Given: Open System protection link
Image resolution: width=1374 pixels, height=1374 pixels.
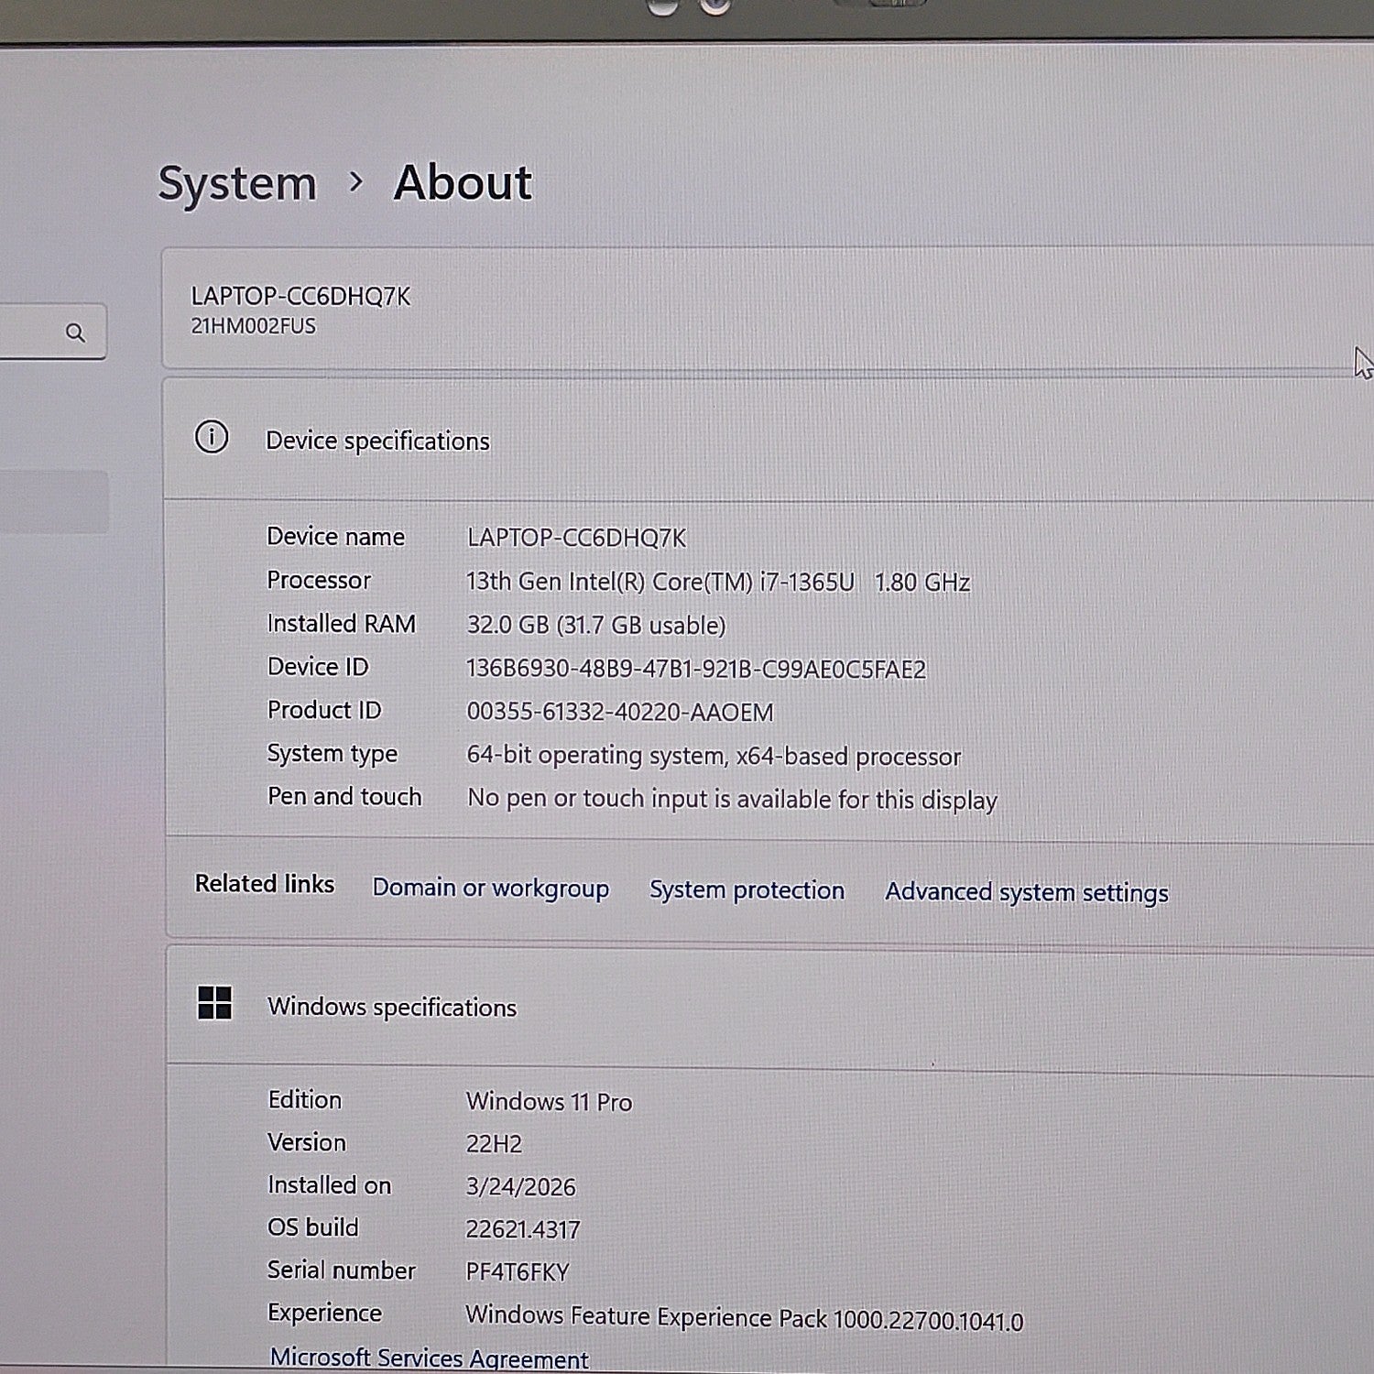Looking at the screenshot, I should pos(747,890).
